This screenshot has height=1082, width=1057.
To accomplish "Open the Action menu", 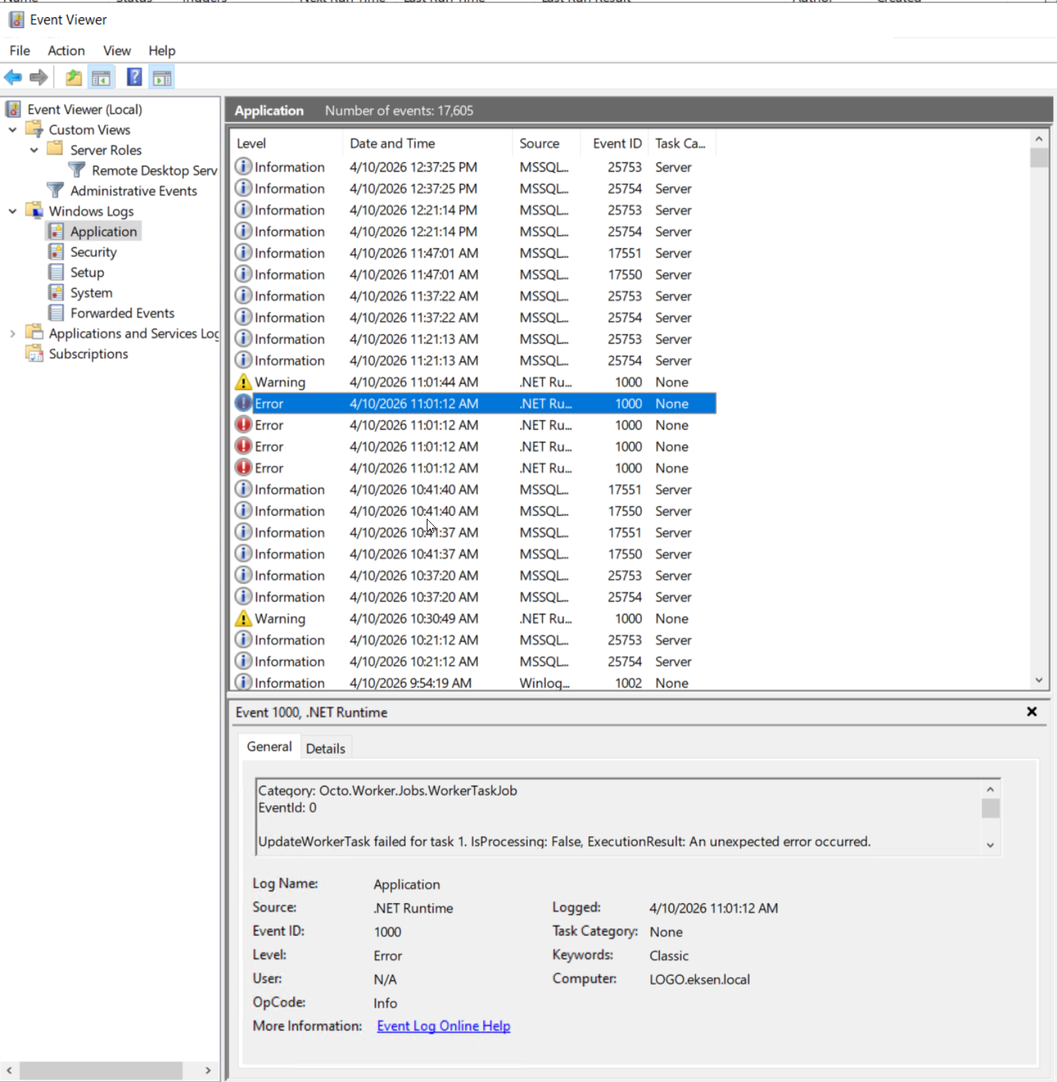I will [x=66, y=51].
